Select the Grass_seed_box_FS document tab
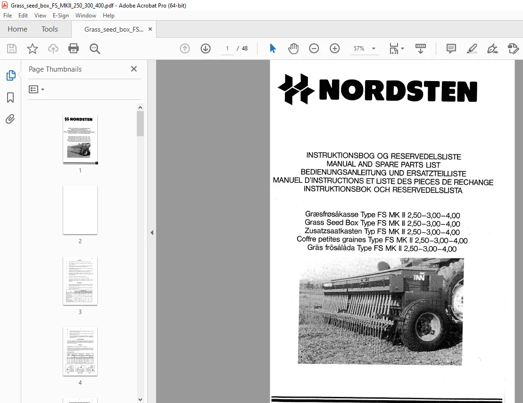 [114, 29]
